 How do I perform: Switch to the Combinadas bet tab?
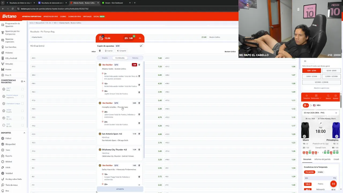pyautogui.click(x=120, y=58)
